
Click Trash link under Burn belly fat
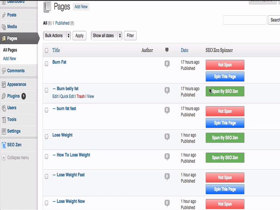pyautogui.click(x=80, y=96)
